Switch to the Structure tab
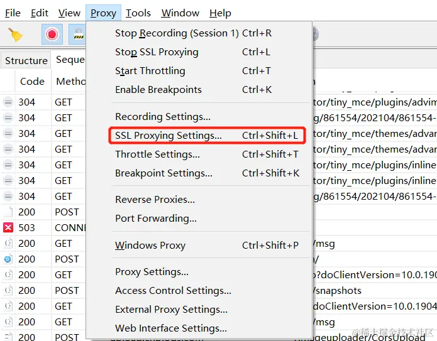 pos(26,60)
